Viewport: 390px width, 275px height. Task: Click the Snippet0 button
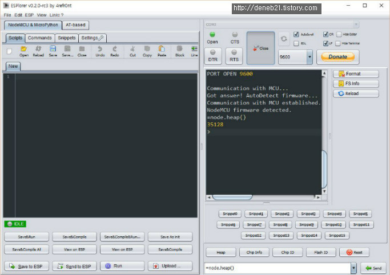pos(230,214)
